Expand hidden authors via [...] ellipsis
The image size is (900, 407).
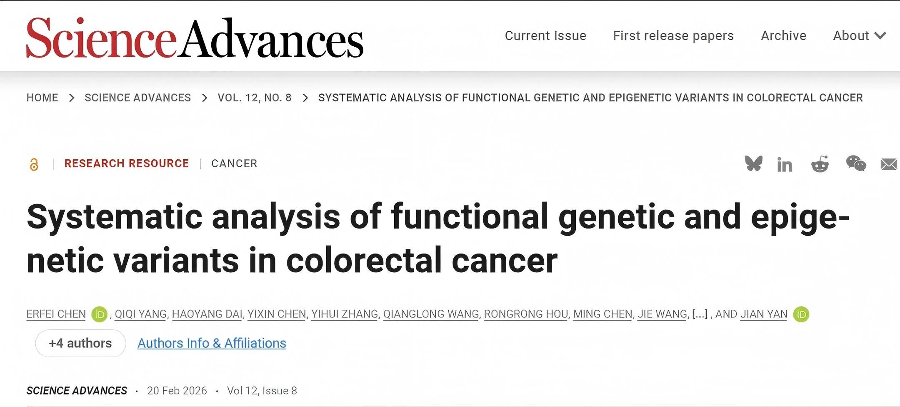700,314
